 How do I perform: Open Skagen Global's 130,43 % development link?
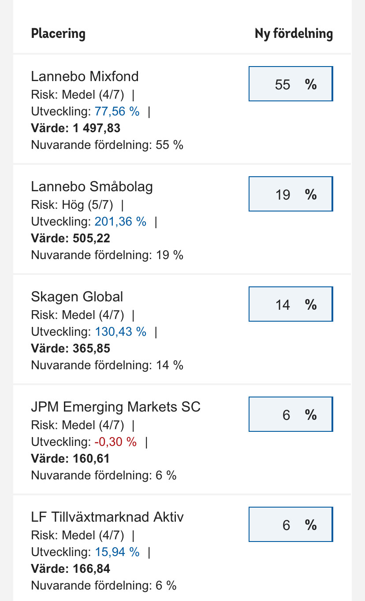120,332
